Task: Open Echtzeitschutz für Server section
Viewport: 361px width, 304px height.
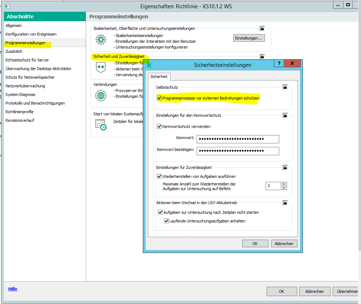Action: 27,60
